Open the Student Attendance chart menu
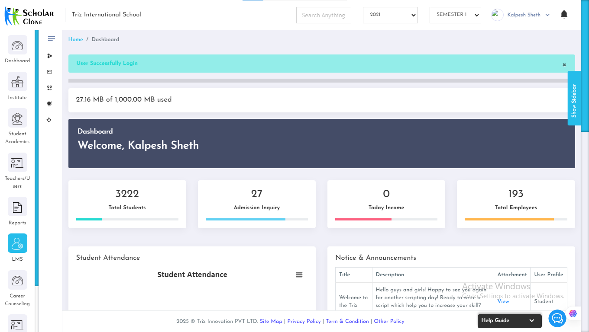The width and height of the screenshot is (589, 332). point(299,275)
